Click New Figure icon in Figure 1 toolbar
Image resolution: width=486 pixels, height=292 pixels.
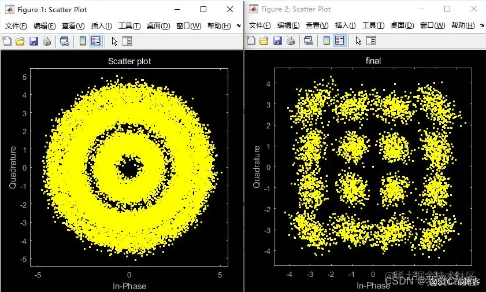tap(7, 41)
